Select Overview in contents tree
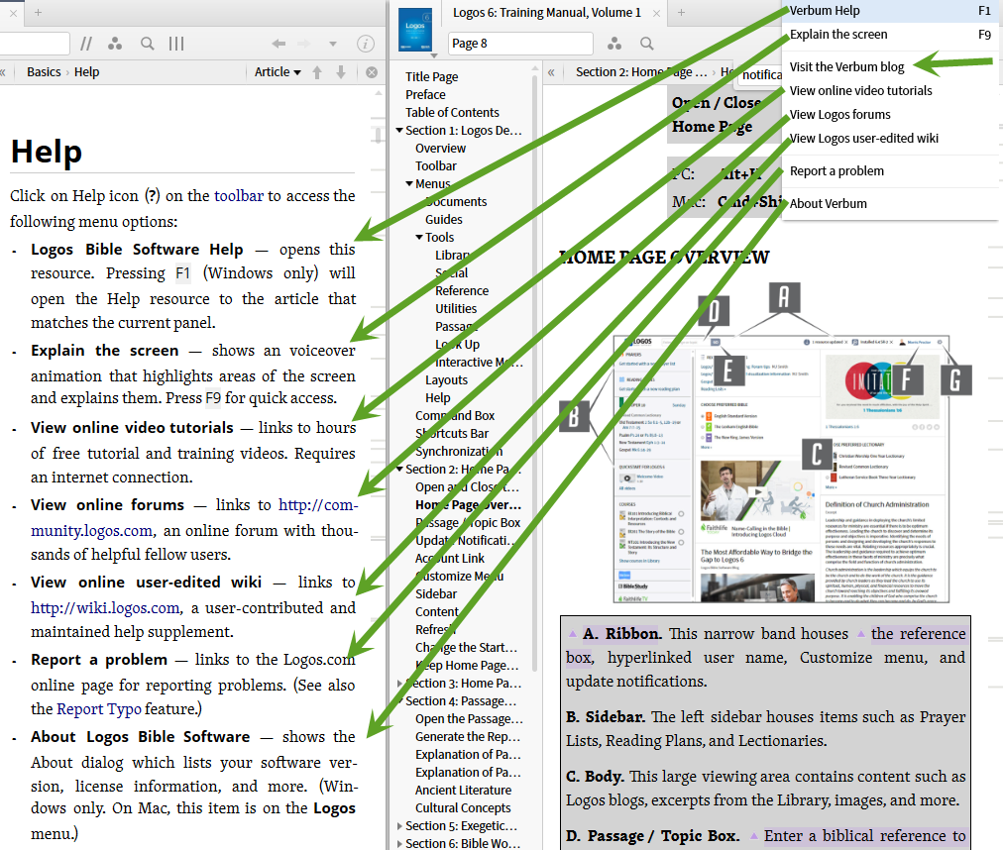 pyautogui.click(x=441, y=149)
